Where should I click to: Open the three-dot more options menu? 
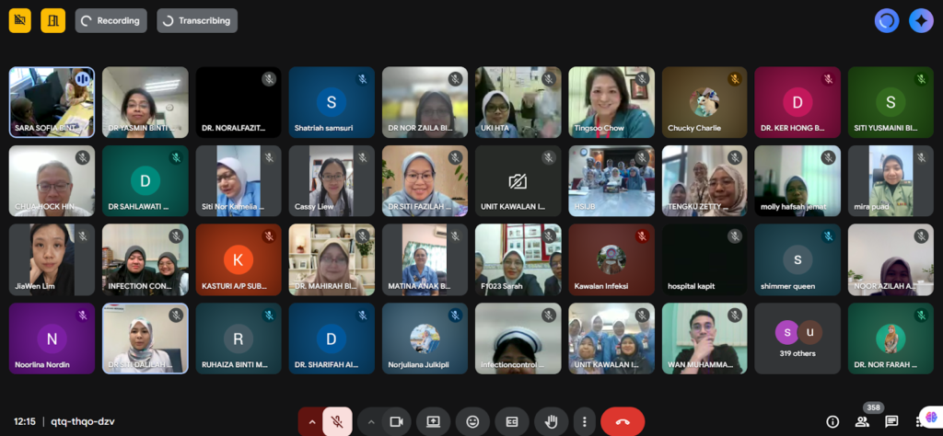click(584, 421)
